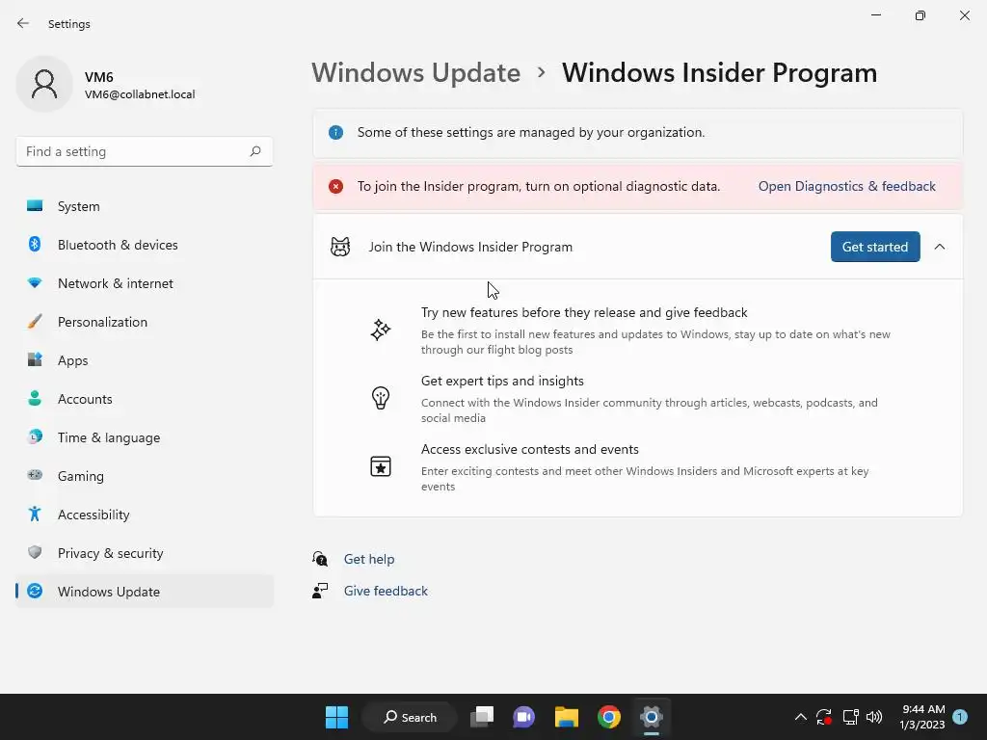Click the Apps grid icon in the sidebar
Screen dimensions: 987x740
pyautogui.click(x=35, y=360)
